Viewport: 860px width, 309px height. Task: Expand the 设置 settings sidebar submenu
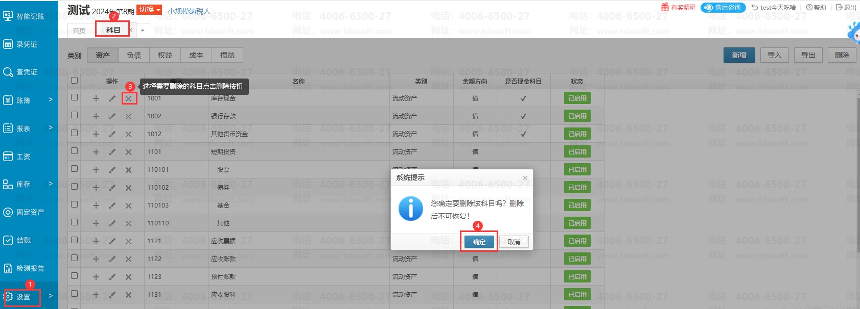coord(51,296)
